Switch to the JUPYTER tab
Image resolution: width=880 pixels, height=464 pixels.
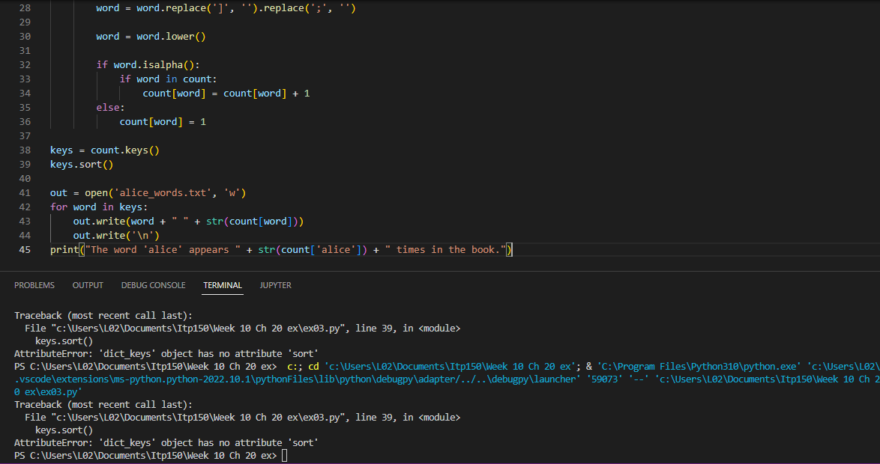coord(276,285)
